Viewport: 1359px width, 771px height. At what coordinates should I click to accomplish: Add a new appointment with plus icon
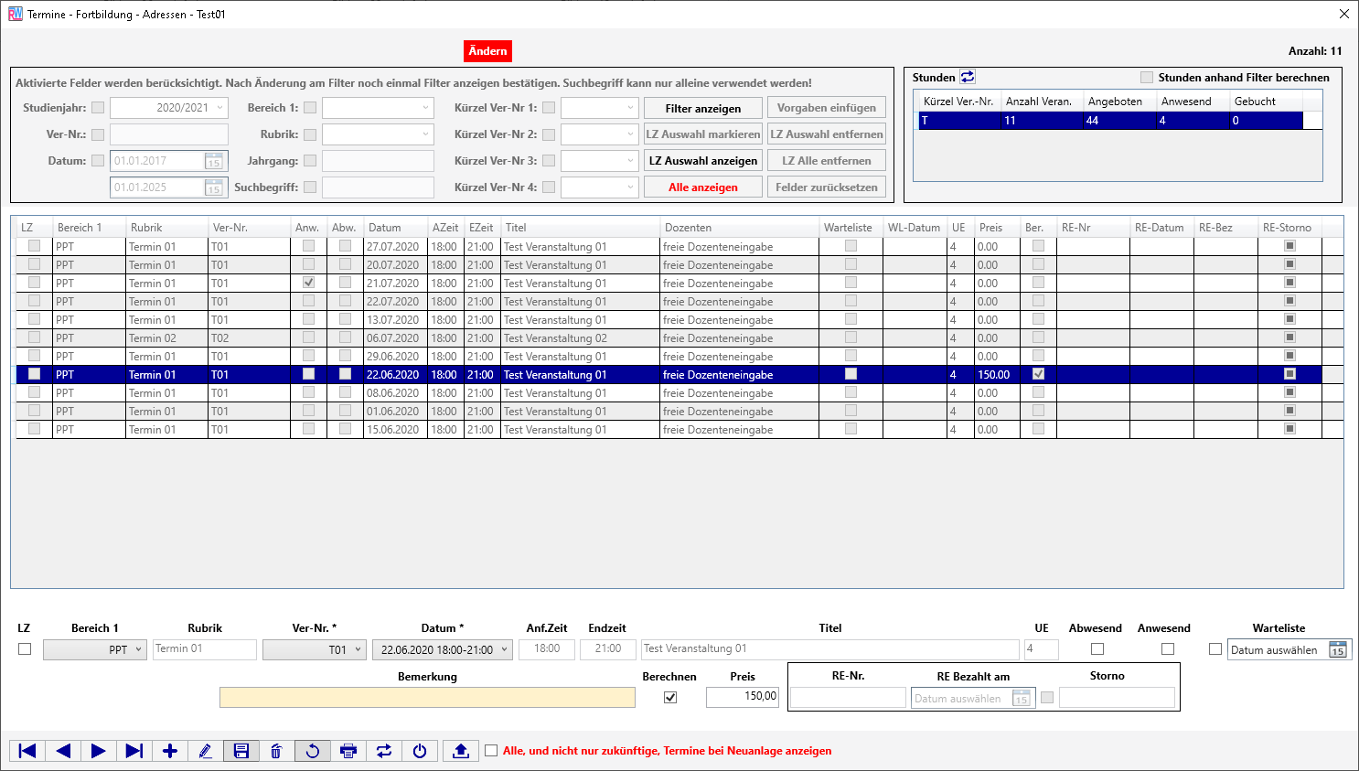click(x=169, y=751)
